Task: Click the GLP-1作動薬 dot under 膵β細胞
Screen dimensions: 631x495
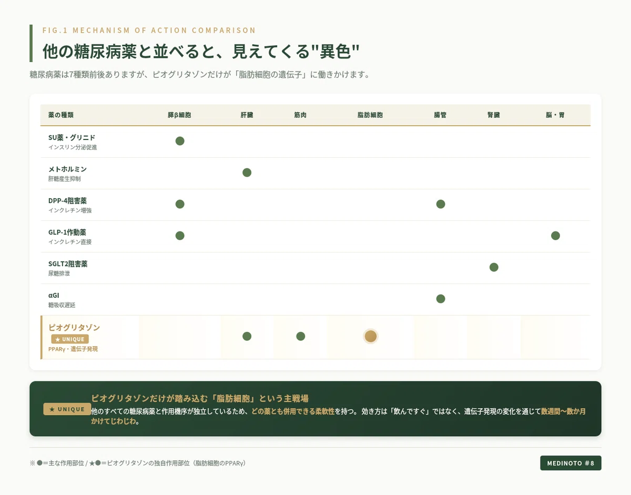Action: [180, 236]
